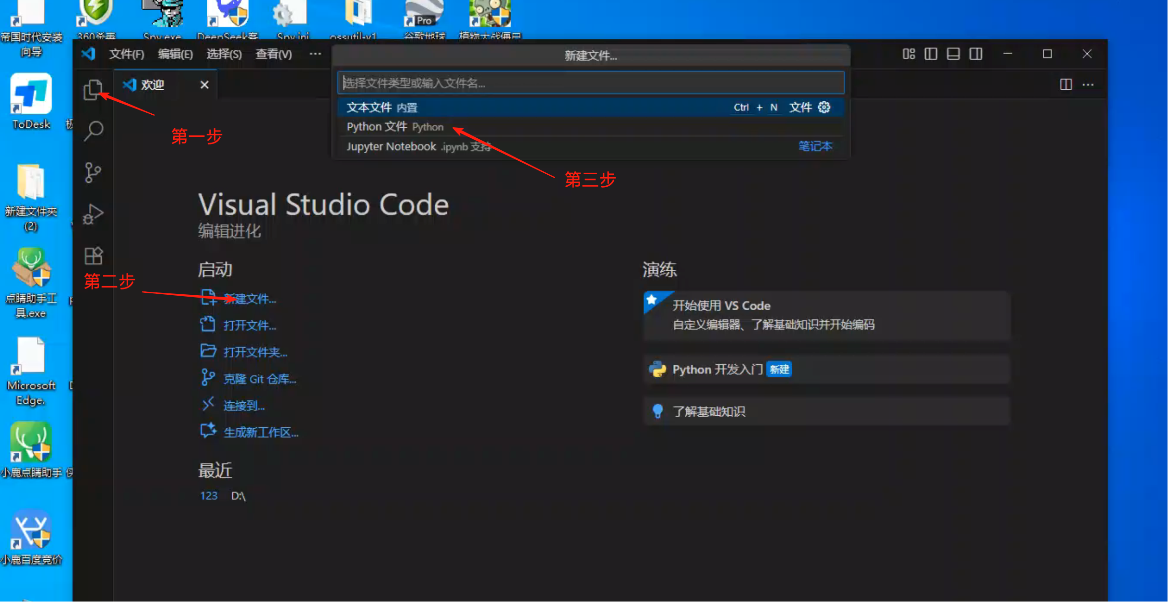Choose 文本文件 内置 option
This screenshot has height=602, width=1168.
coord(591,108)
